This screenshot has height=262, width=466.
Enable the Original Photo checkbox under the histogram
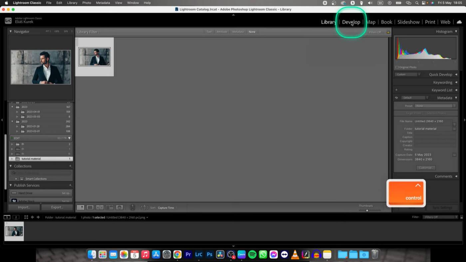pyautogui.click(x=397, y=67)
